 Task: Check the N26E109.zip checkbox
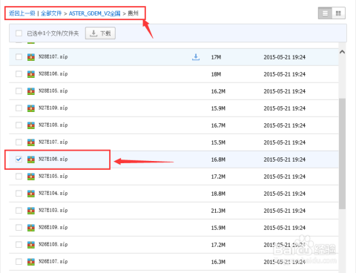click(19, 228)
